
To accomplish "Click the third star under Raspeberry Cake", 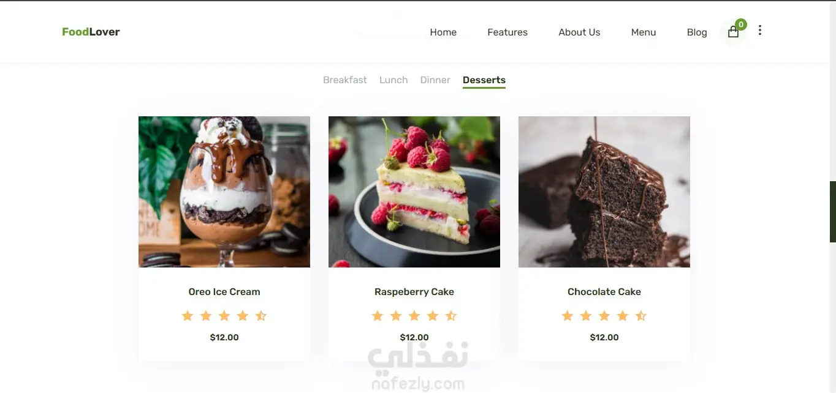I will point(414,316).
